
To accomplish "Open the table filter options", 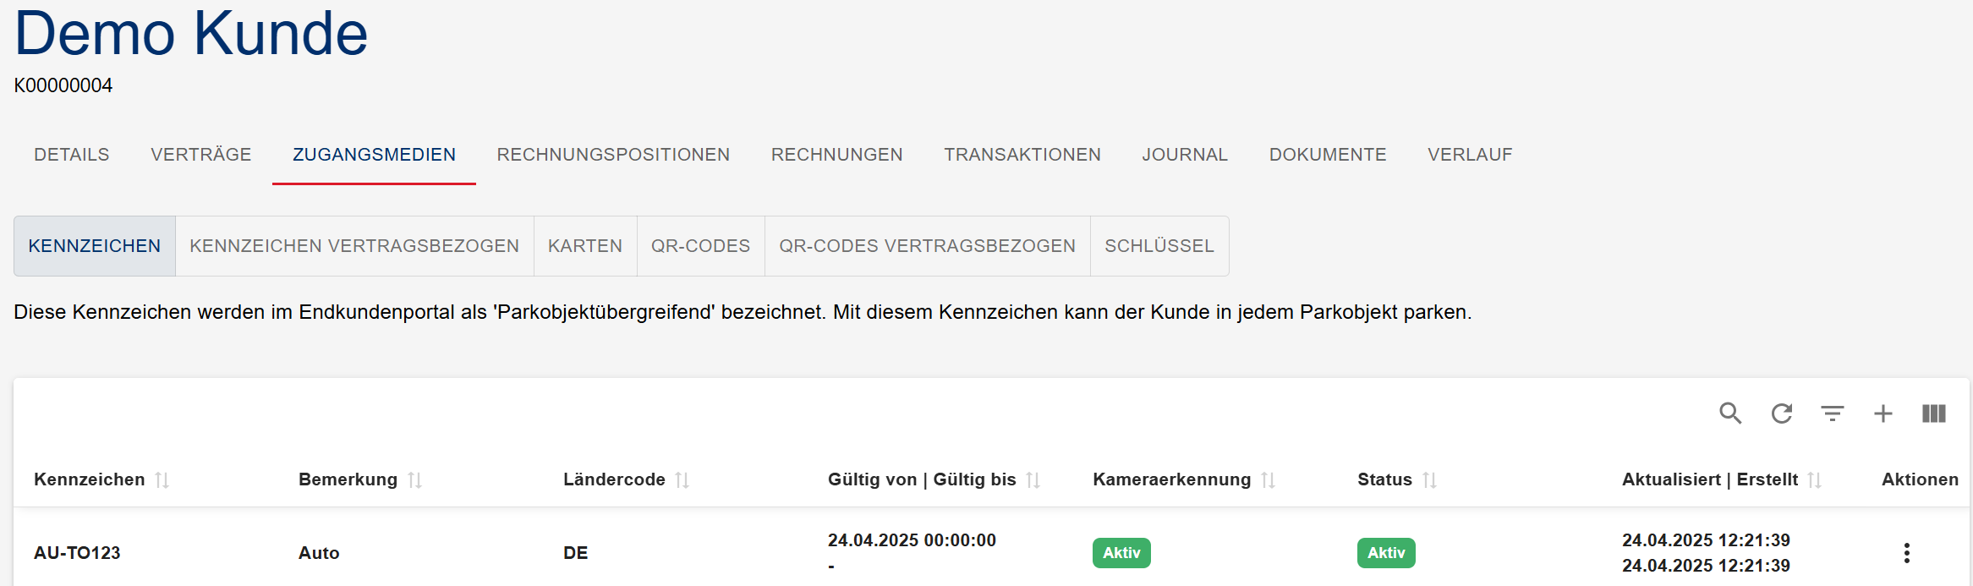I will pyautogui.click(x=1833, y=413).
